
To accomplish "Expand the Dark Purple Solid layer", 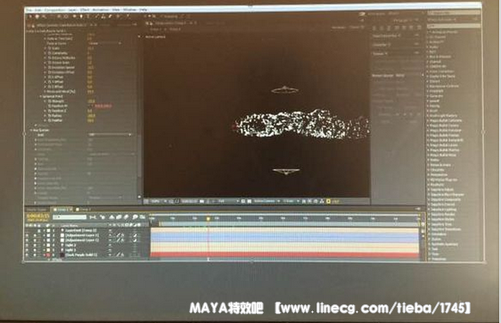I will point(45,255).
